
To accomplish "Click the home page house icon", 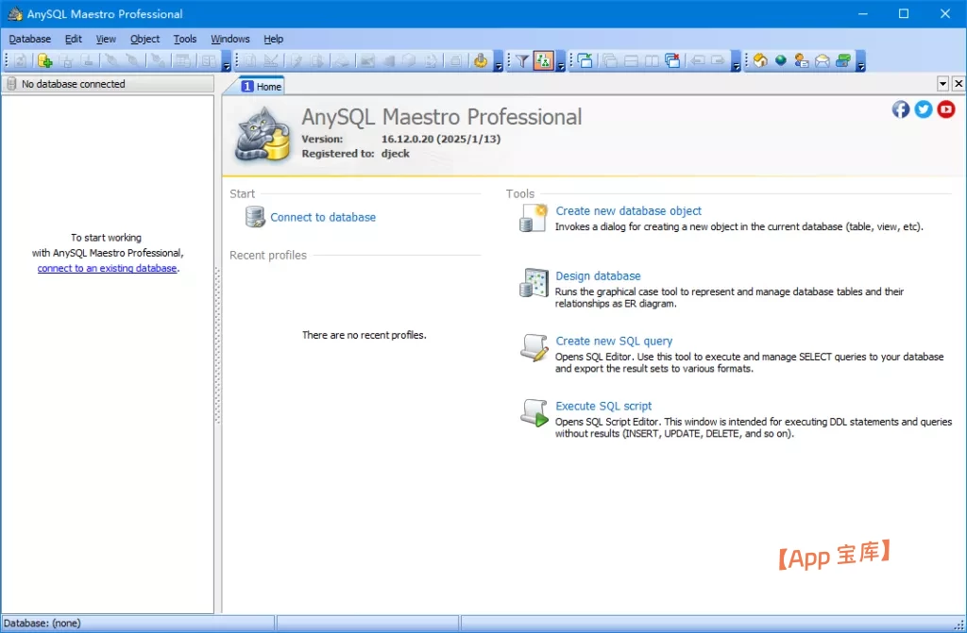I will pos(760,61).
